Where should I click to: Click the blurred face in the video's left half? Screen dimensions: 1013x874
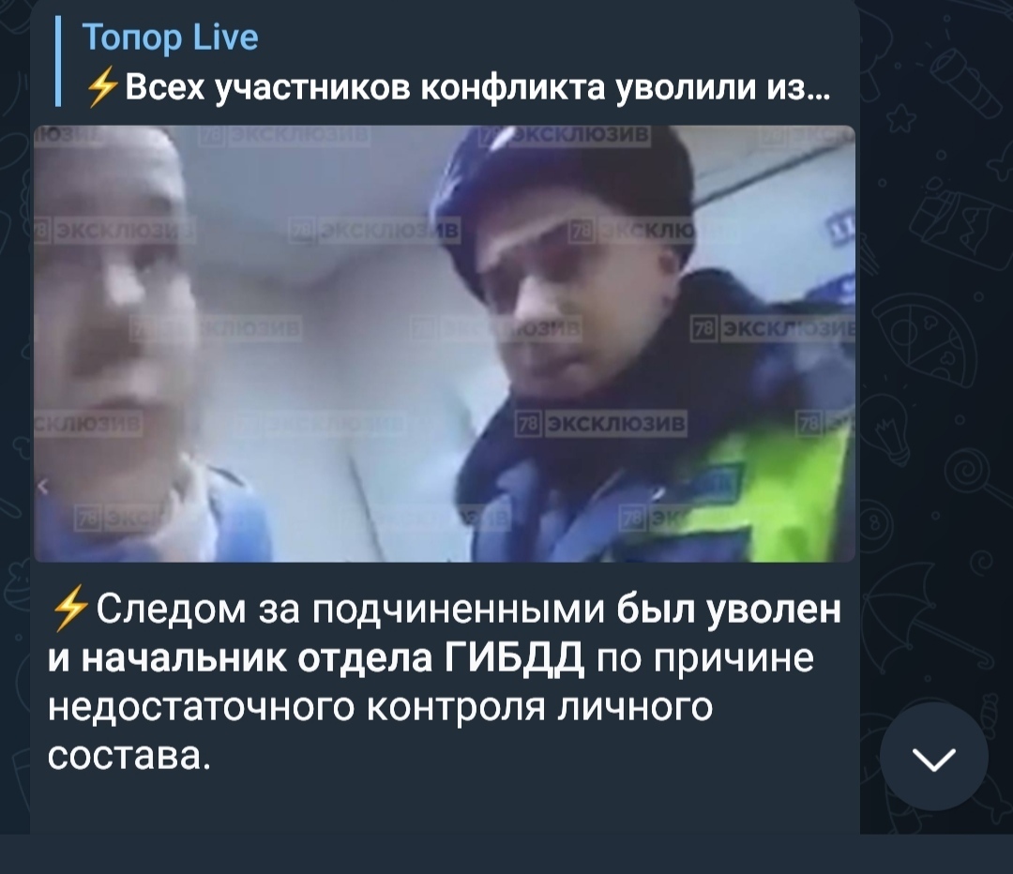click(113, 304)
